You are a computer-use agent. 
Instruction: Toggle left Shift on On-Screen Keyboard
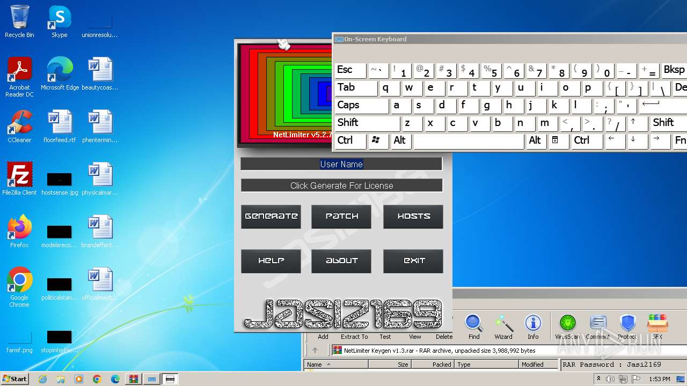(367, 123)
